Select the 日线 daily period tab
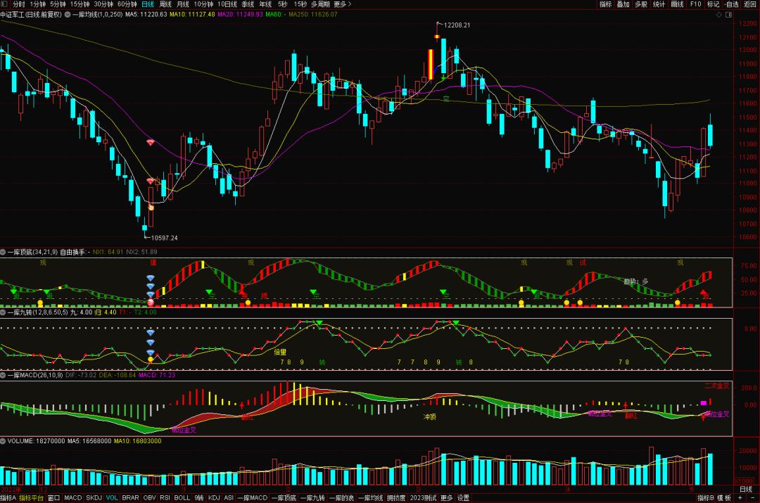The width and height of the screenshot is (760, 503). 147,4
